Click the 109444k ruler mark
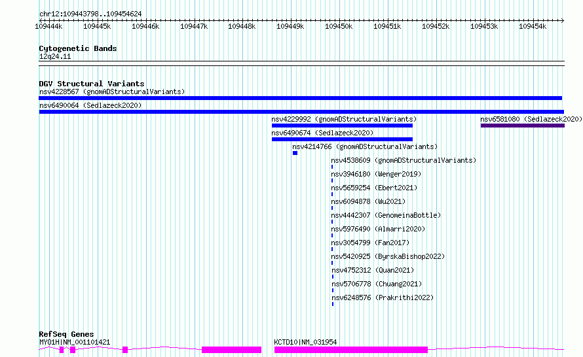The width and height of the screenshot is (583, 357). 48,26
